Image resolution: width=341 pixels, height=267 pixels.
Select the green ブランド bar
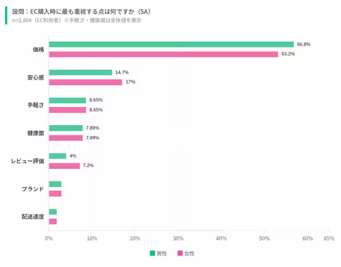click(55, 184)
